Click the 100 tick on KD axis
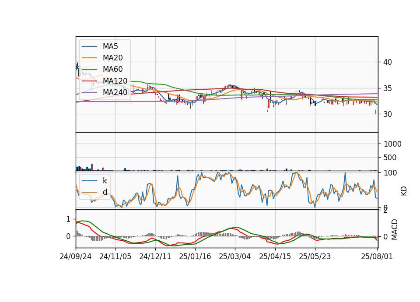420x302 pixels. click(390, 173)
